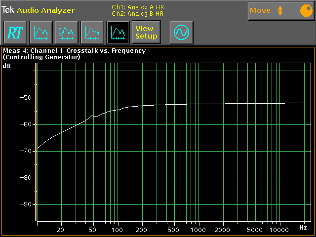This screenshot has height=237, width=316.
Task: Select the third measurement graph icon
Action: point(92,33)
